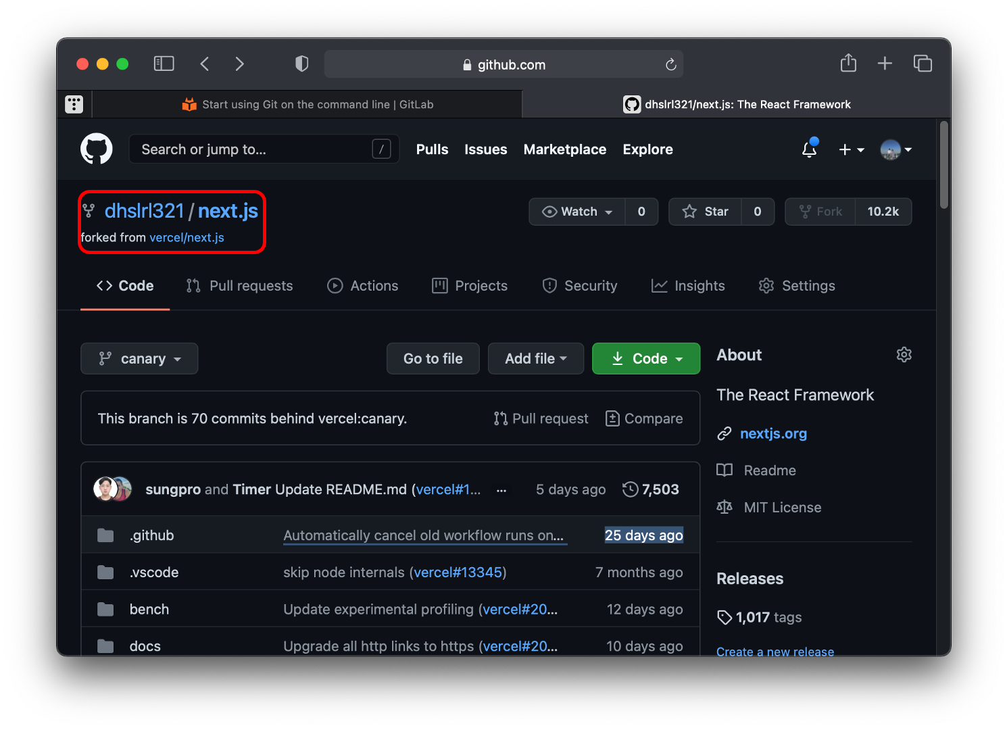Select the dhslrl321/next.js browser tab
1007x730 pixels.
[x=737, y=104]
